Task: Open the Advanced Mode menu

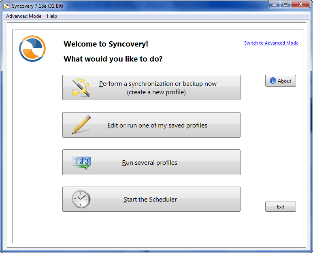Action: pyautogui.click(x=23, y=16)
